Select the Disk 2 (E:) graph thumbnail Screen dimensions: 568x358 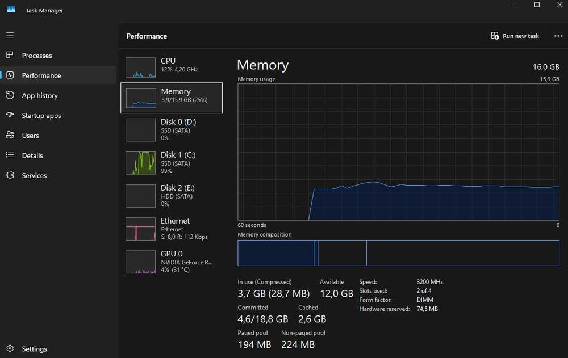click(x=140, y=196)
